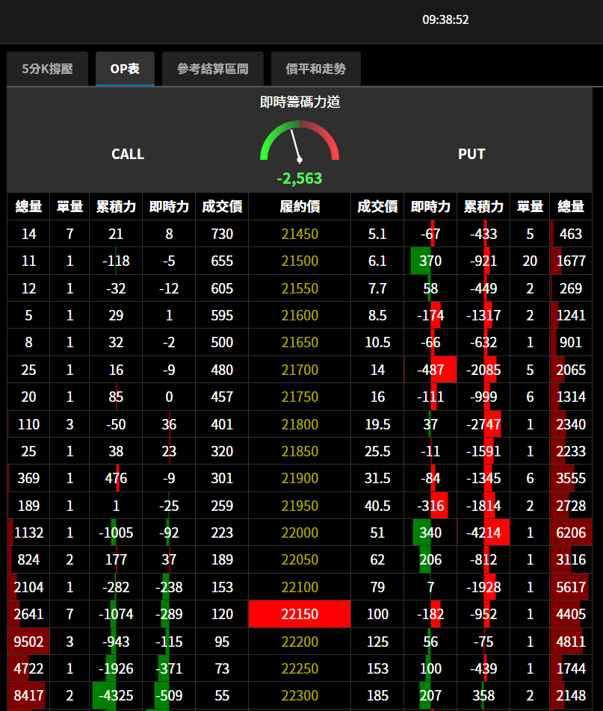Select the red highlighted 22150 strike price
This screenshot has width=603, height=711.
pyautogui.click(x=300, y=614)
